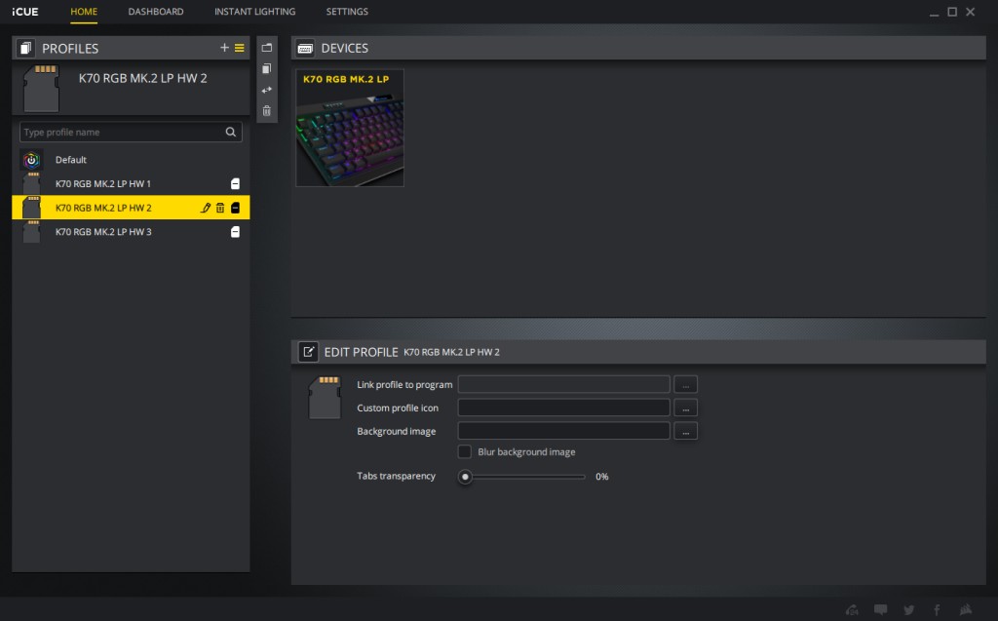Add a new profile with the plus icon
The height and width of the screenshot is (621, 998).
(224, 48)
